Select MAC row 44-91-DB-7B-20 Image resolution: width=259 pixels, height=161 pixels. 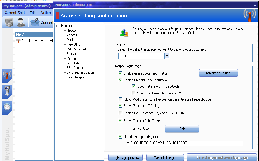click(x=34, y=41)
